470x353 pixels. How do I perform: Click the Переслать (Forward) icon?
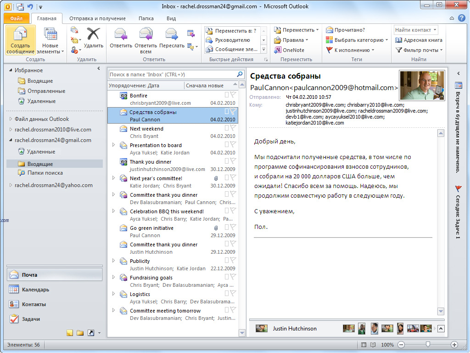172,34
